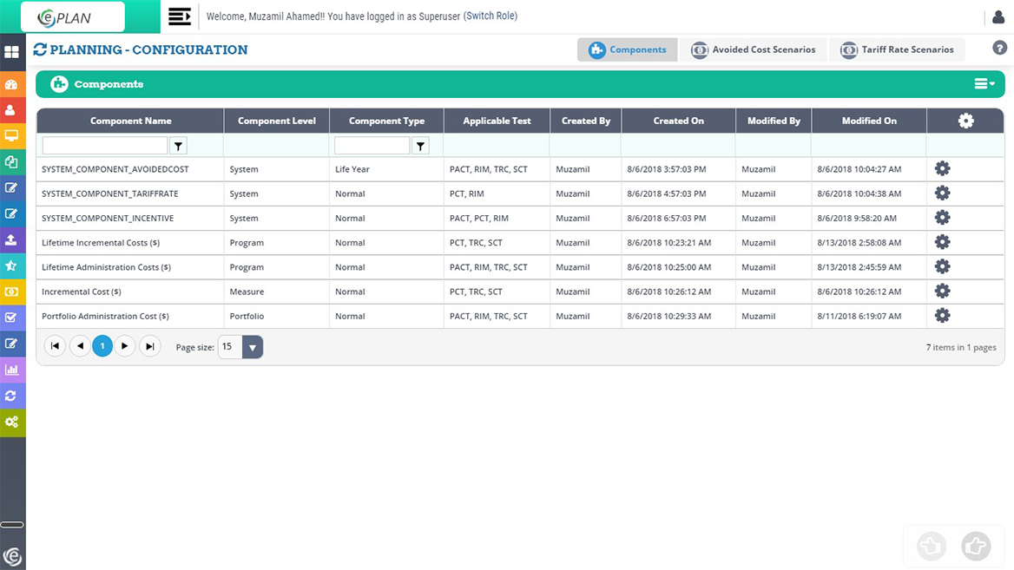The image size is (1014, 570).
Task: Open the page size dropdown showing 15
Action: point(252,346)
